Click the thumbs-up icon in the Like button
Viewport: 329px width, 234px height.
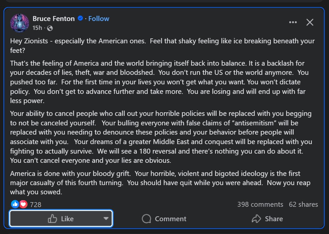pos(53,219)
